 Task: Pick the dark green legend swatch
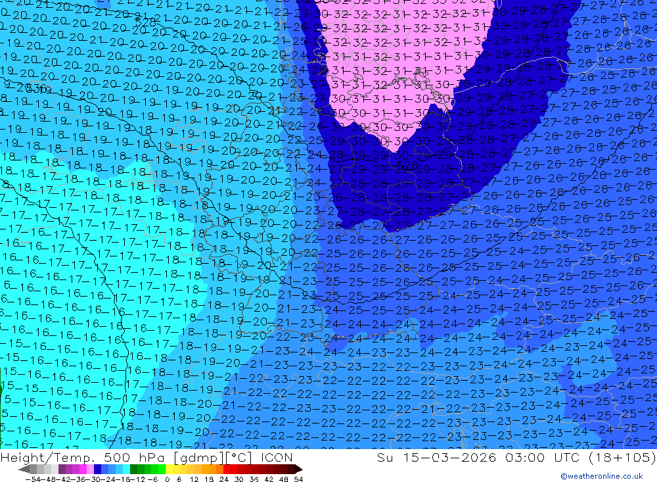coord(133,470)
